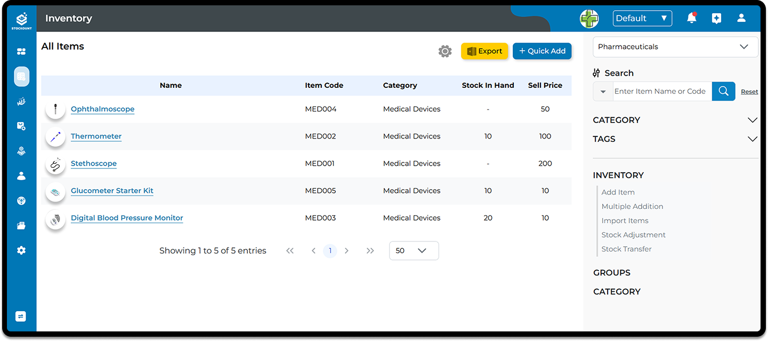Expand the CATEGORY filter chevron
This screenshot has height=341, width=768.
tap(753, 120)
